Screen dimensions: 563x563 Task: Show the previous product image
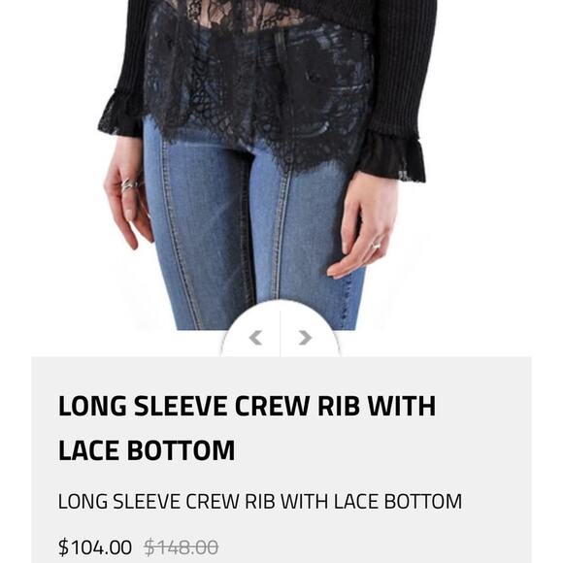[255, 338]
